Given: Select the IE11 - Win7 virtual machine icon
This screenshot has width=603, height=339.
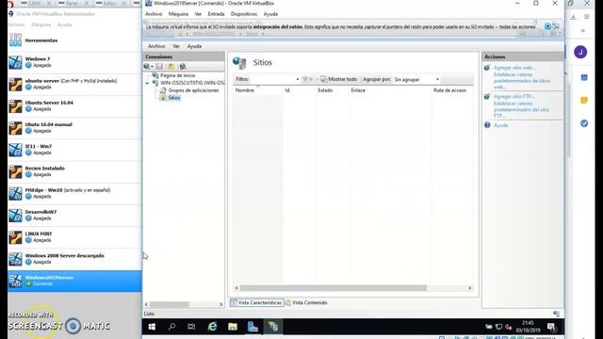Looking at the screenshot, I should (15, 150).
